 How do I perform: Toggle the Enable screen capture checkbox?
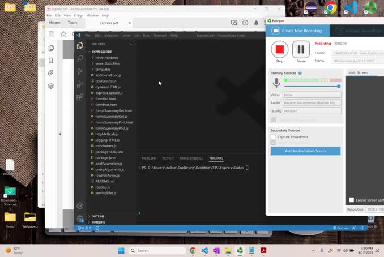[x=352, y=200]
